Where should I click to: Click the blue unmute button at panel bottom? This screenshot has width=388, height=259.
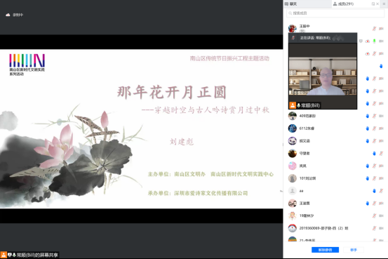point(325,250)
